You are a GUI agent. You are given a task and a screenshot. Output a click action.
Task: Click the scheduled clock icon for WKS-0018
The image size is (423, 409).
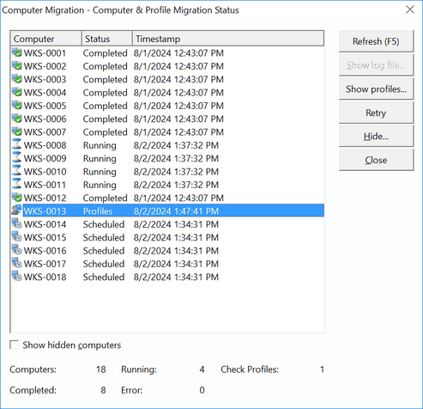(x=17, y=276)
